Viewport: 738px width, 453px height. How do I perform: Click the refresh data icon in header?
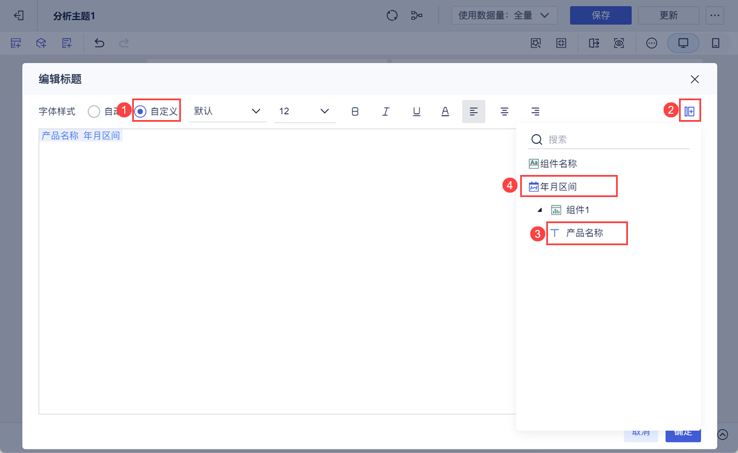click(x=392, y=15)
